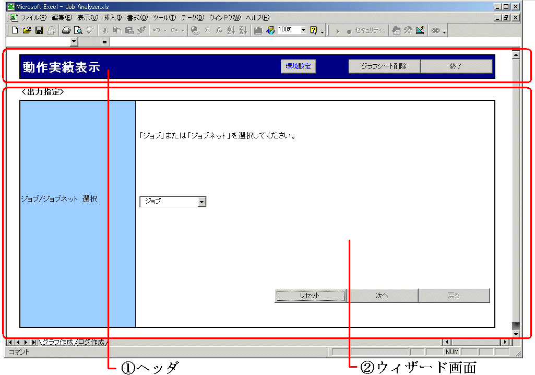Open the ファイル(F) menu

tap(33, 18)
